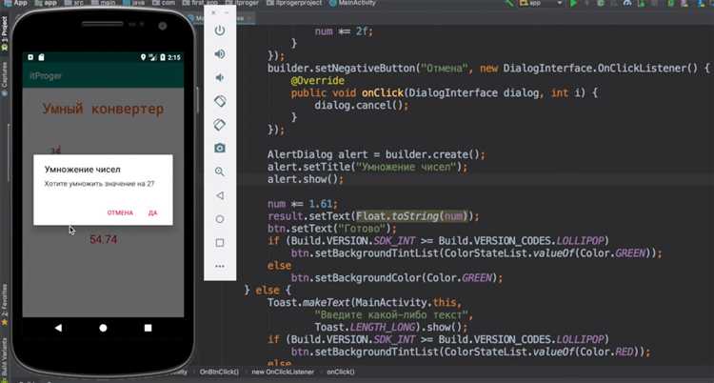Viewport: 714px width, 383px height.
Task: Place cursor on 'dialog.cancel();' code line
Action: (362, 106)
